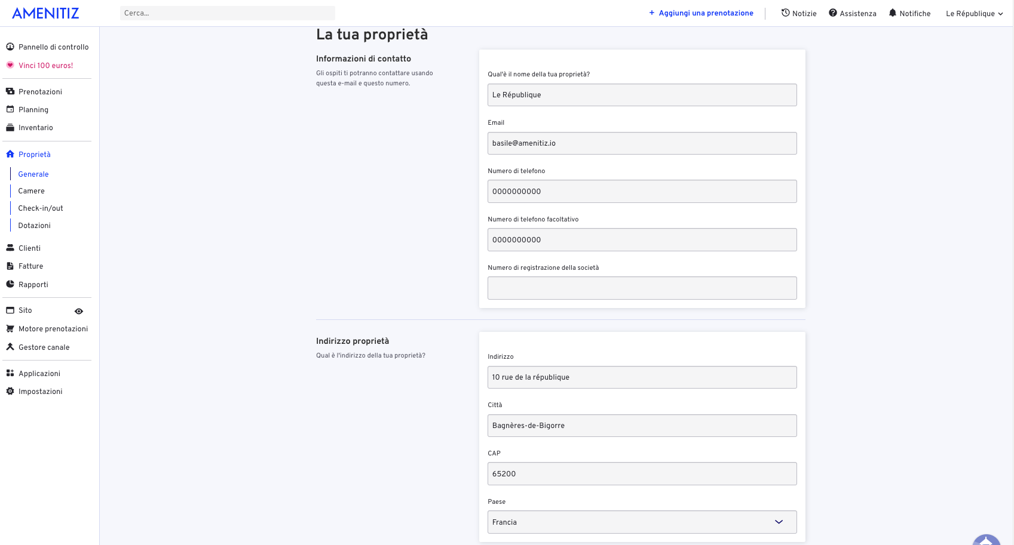Go to the Amenitiz logo home
The width and height of the screenshot is (1014, 545).
(x=45, y=13)
